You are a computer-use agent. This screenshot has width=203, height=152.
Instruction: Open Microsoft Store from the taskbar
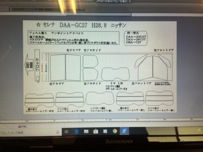click(96, 131)
